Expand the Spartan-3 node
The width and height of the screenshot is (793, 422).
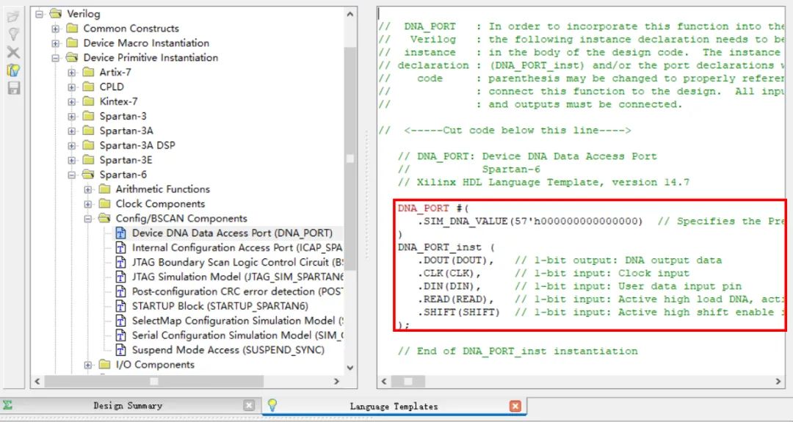pyautogui.click(x=72, y=116)
